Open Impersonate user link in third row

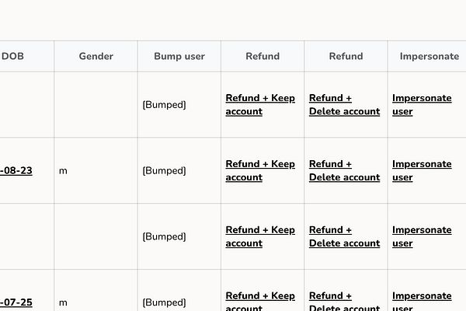[x=421, y=236]
